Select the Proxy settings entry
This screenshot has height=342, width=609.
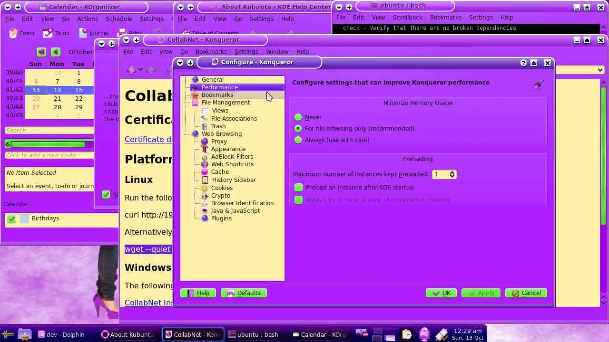[219, 141]
